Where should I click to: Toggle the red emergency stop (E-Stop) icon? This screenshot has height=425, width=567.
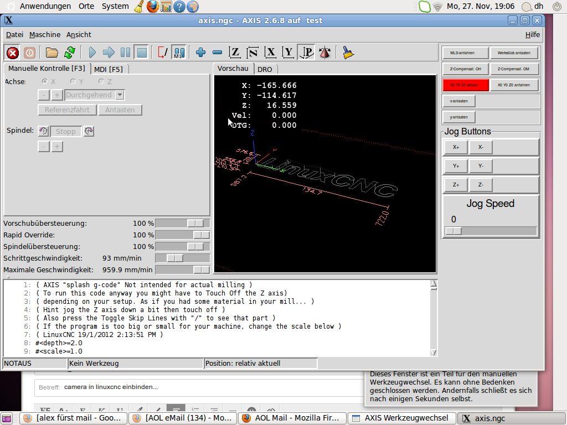[x=13, y=53]
